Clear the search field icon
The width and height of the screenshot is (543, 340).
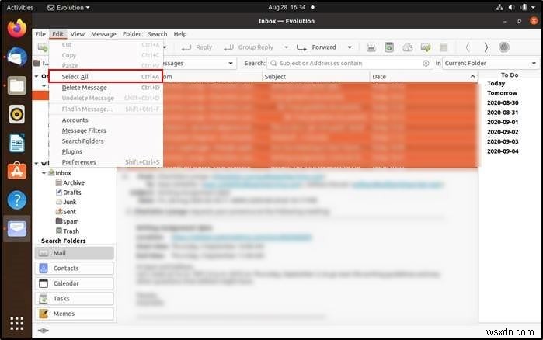426,64
